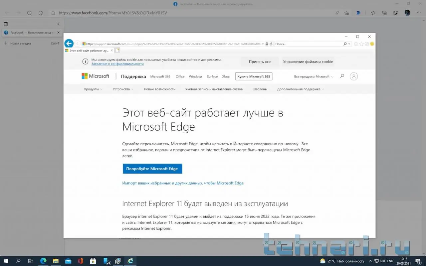Open the Windows navigation link
This screenshot has width=426, height=266.
tap(196, 76)
